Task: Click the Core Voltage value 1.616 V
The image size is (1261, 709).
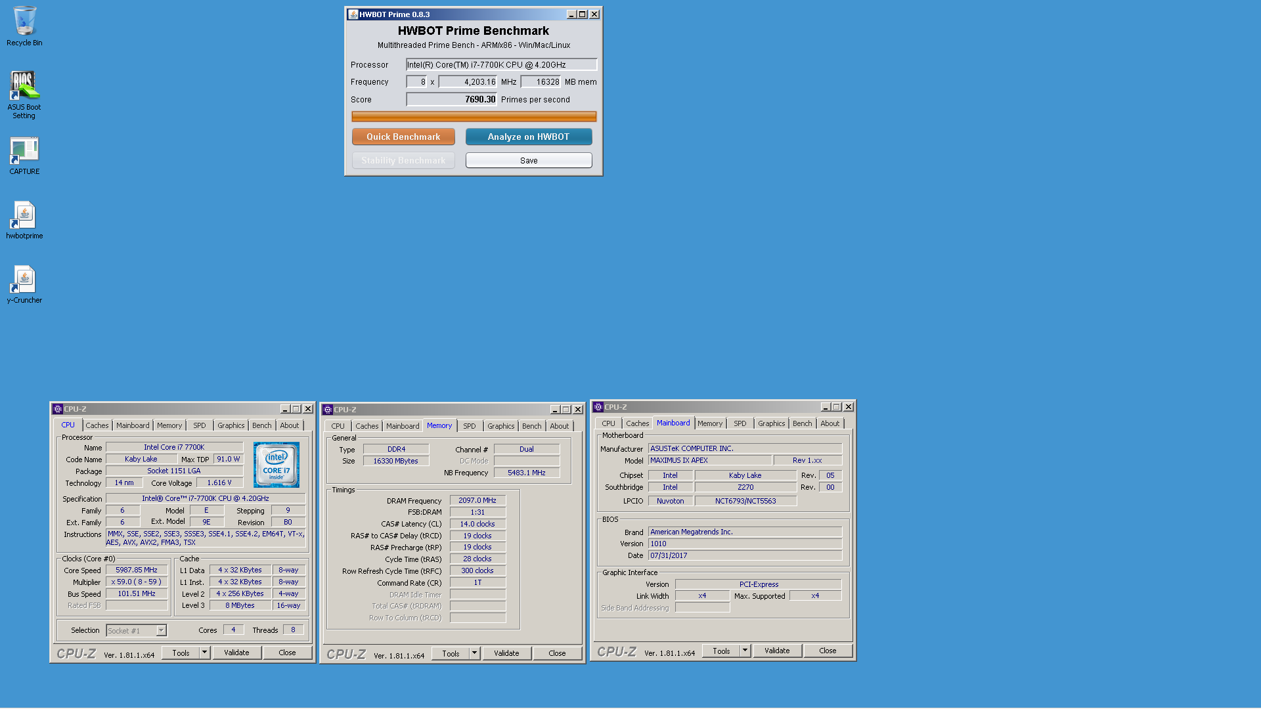Action: [x=219, y=483]
